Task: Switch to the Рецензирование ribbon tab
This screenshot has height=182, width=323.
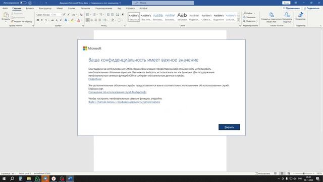Action: pos(104,9)
